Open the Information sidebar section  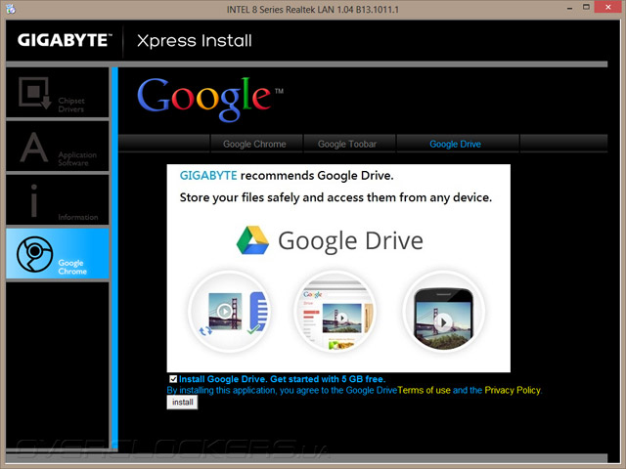(x=58, y=199)
